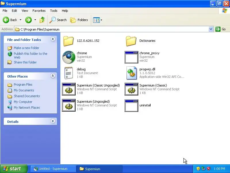The image size is (230, 173).
Task: Click the Supermium title bar folder icon
Action: click(x=3, y=3)
